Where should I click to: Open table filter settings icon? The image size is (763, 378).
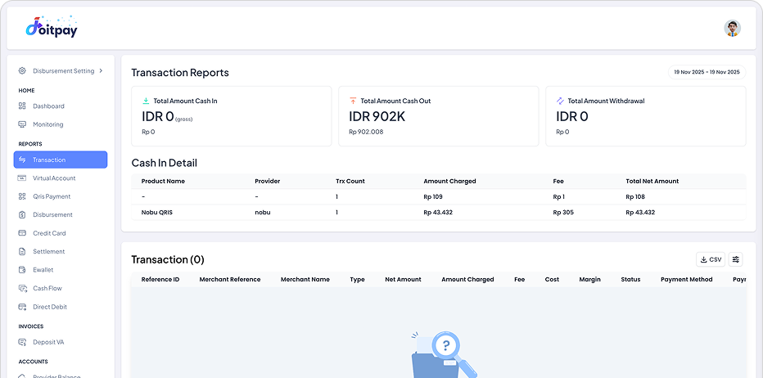point(736,259)
